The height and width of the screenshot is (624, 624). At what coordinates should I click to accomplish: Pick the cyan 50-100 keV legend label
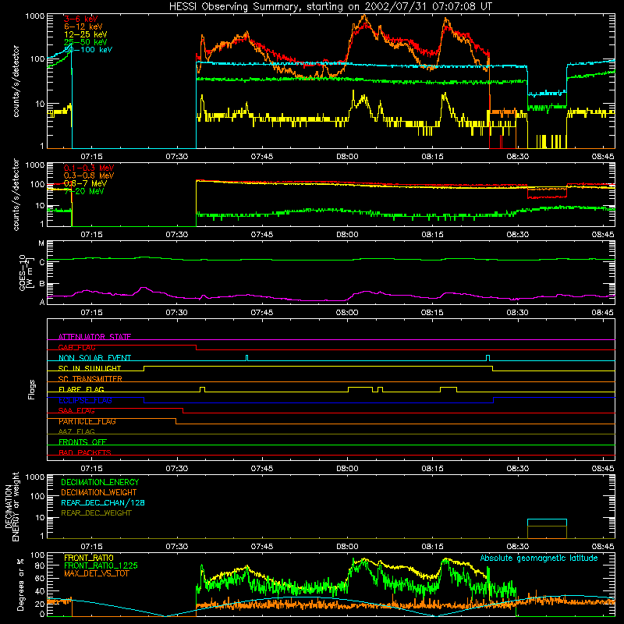pos(88,50)
